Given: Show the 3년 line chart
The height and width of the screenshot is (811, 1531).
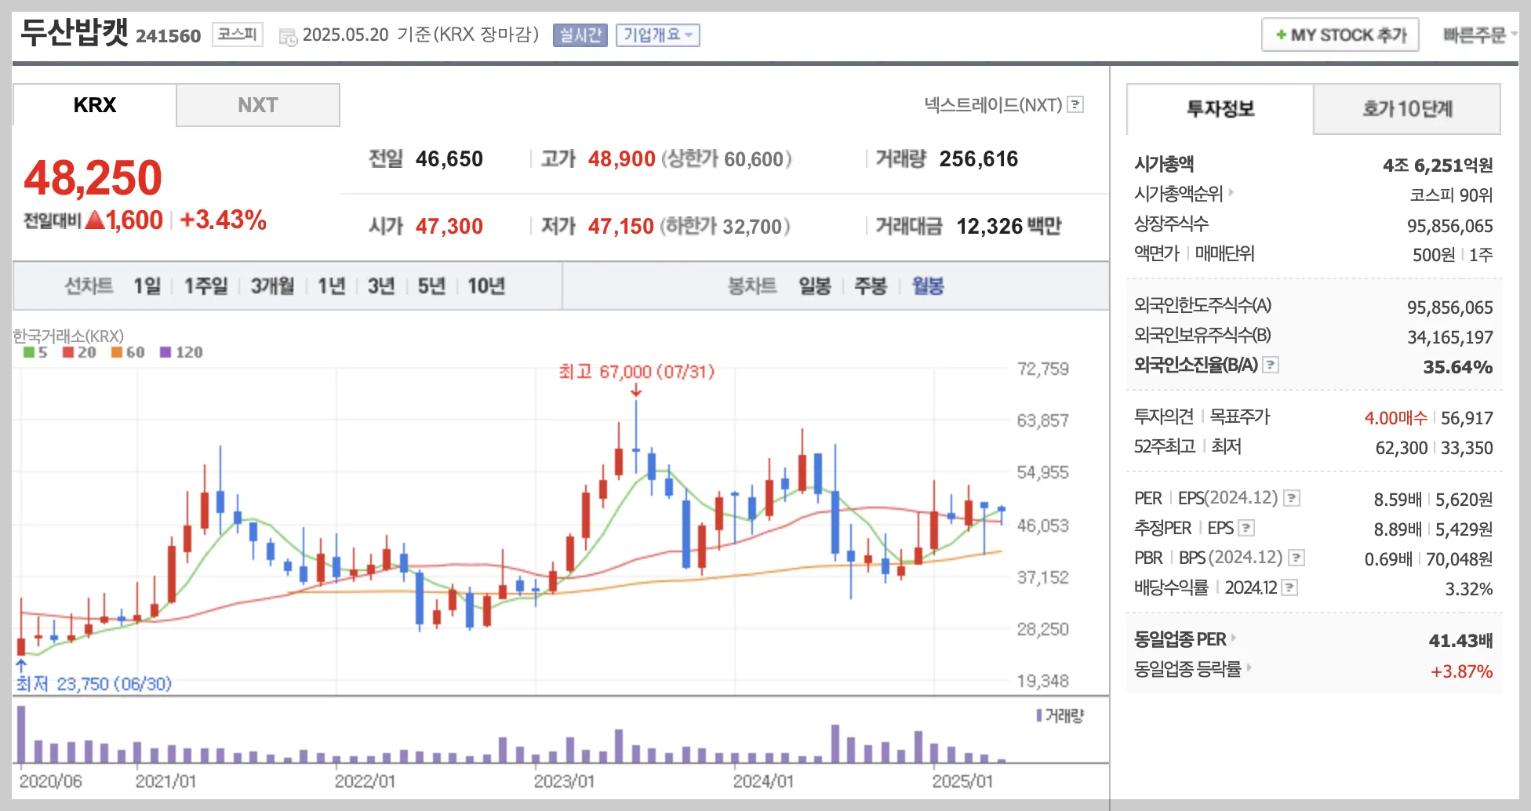Looking at the screenshot, I should coord(381,286).
